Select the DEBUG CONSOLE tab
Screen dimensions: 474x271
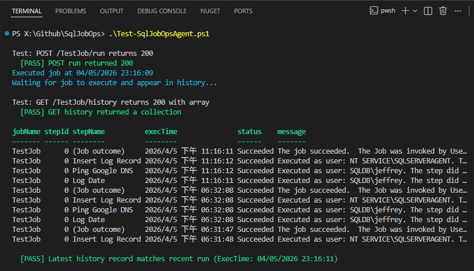pos(161,11)
